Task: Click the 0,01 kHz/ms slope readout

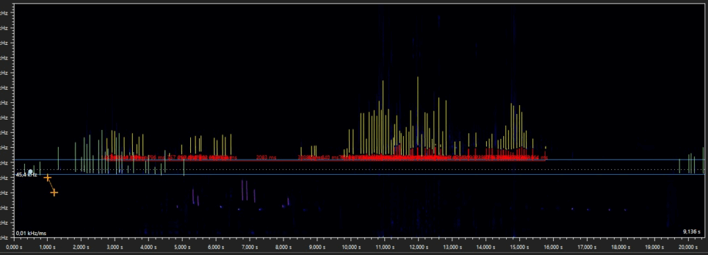Action: [31, 234]
